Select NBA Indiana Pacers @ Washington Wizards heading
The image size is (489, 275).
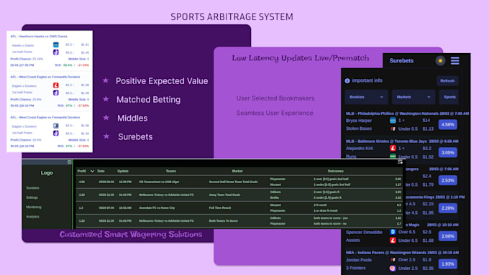[402, 252]
